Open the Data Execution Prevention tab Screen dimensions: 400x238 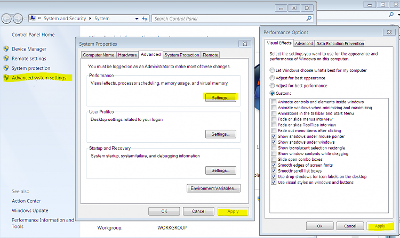click(x=340, y=44)
